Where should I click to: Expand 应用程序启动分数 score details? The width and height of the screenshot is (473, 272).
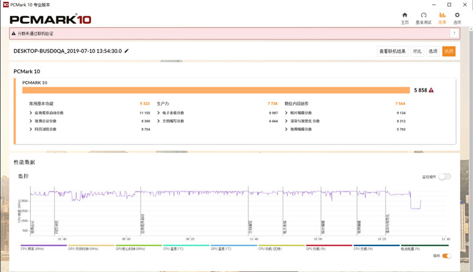coord(31,113)
